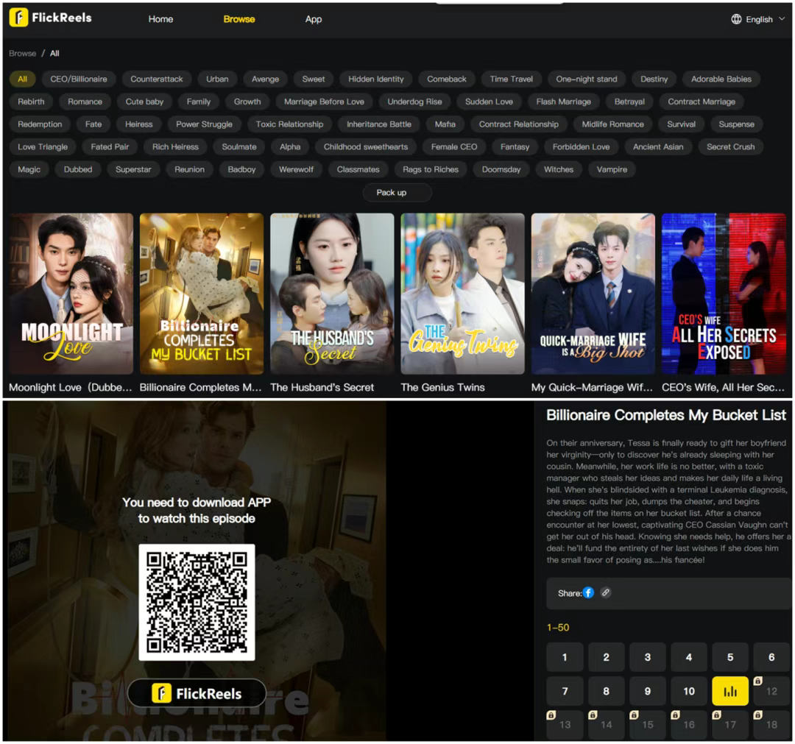Copy share link icon

click(x=605, y=592)
